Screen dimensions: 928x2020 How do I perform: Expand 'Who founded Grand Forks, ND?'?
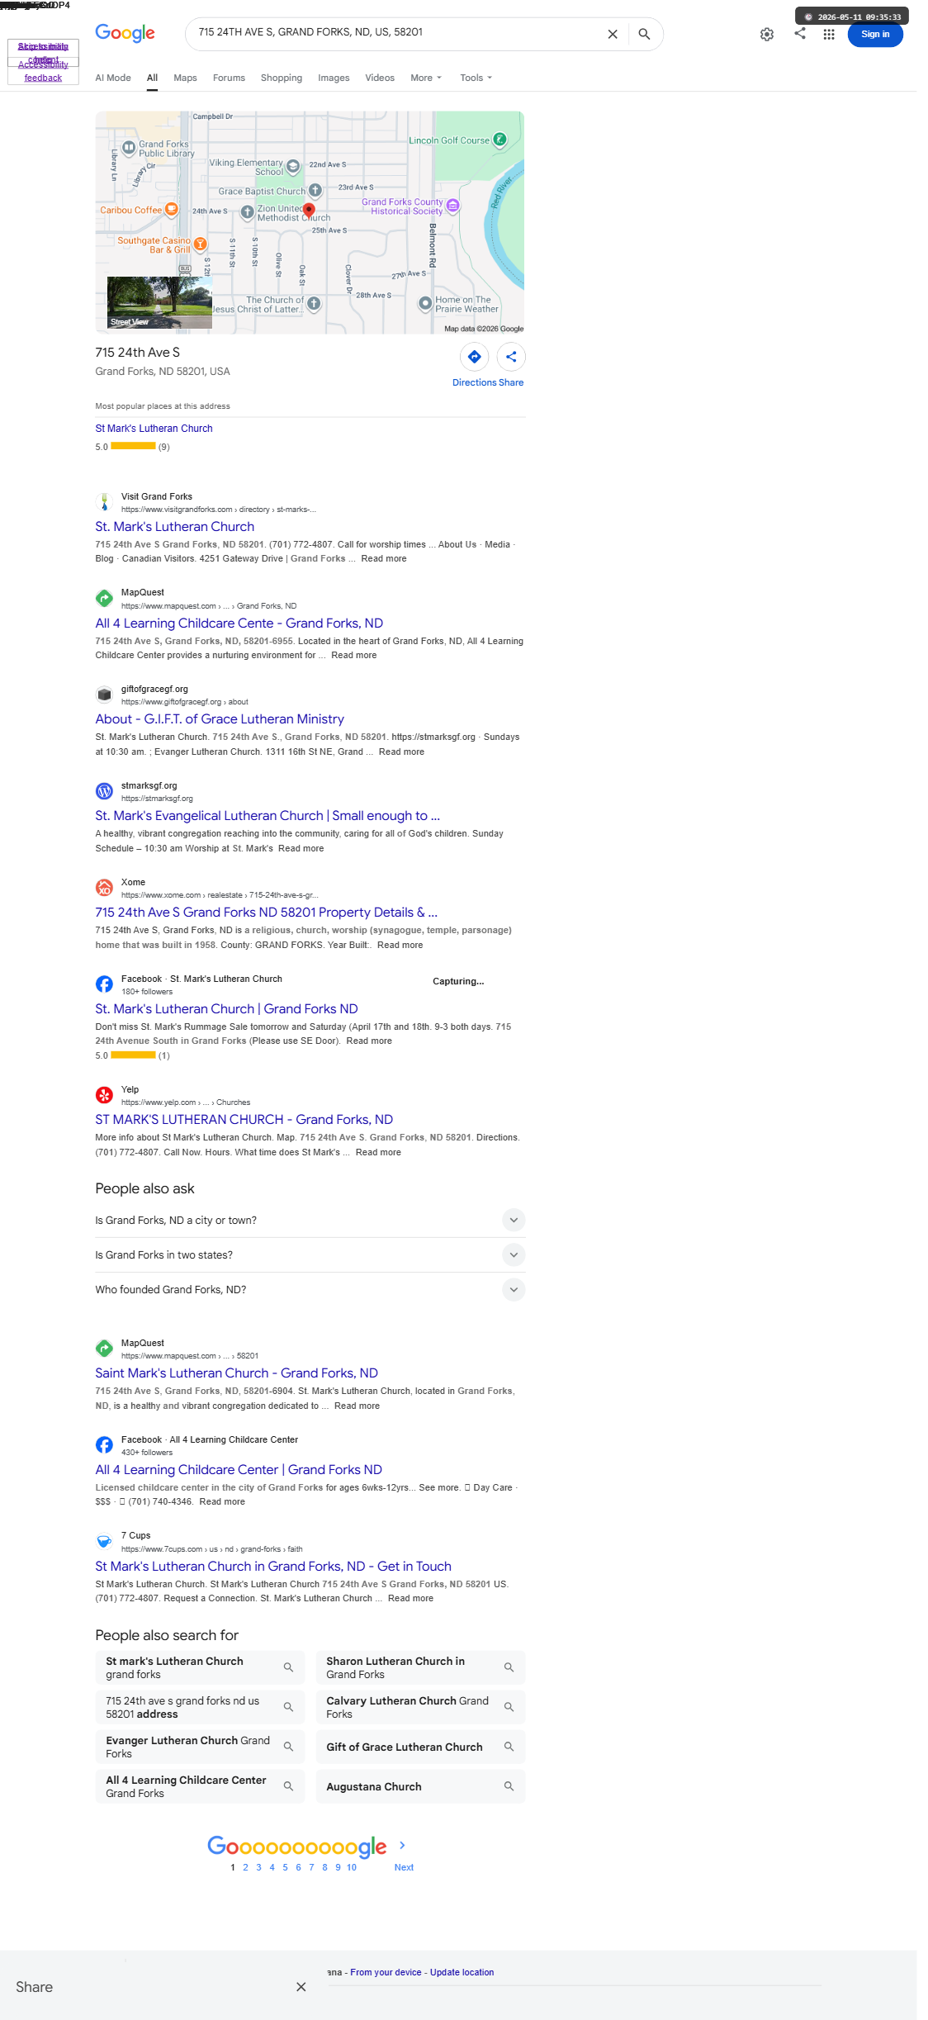(x=310, y=1289)
